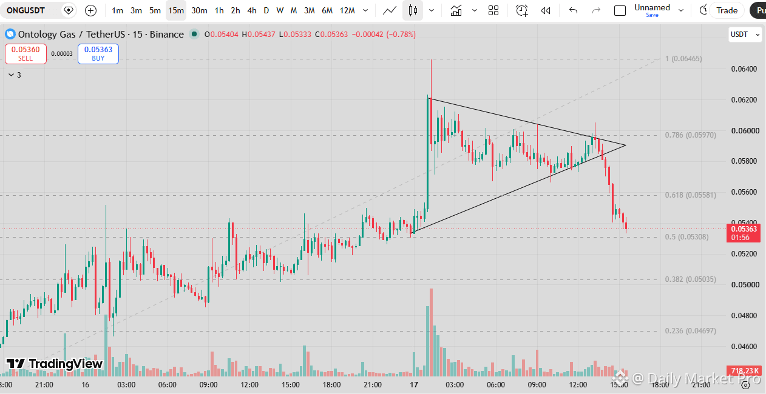Click the Fibonacci 1 (0.06465) level label
The width and height of the screenshot is (766, 394).
coord(683,59)
